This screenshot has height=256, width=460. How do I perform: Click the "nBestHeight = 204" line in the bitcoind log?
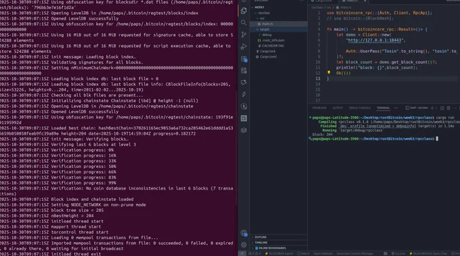[x=47, y=216]
